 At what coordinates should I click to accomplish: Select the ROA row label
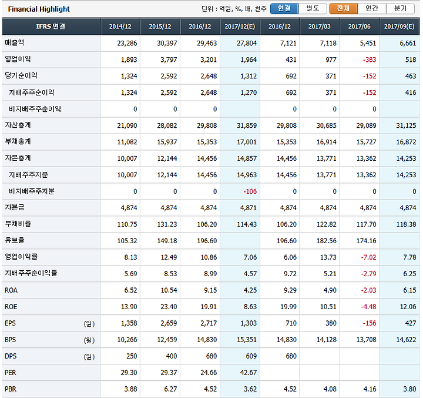[11, 290]
